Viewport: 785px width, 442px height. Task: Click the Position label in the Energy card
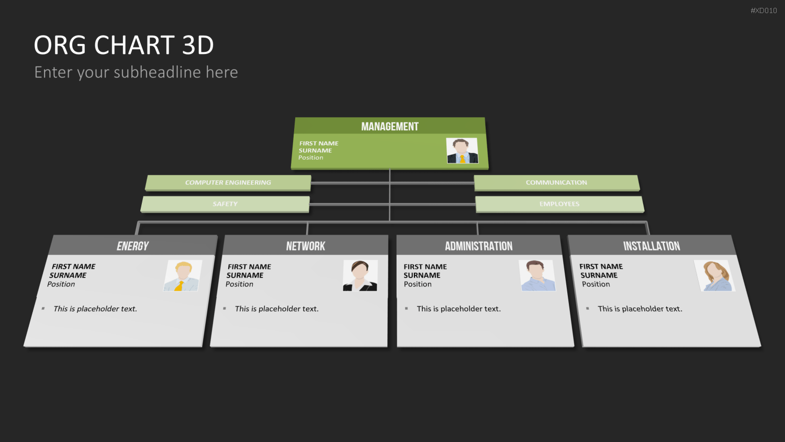61,284
